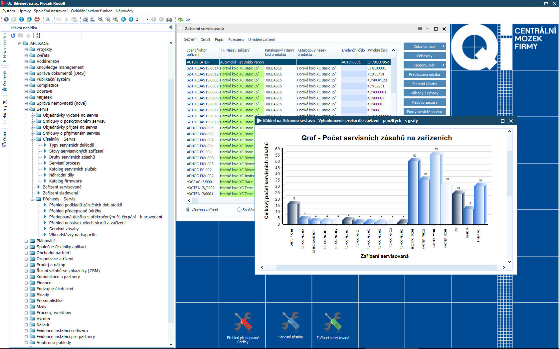559x349 pixels.
Task: Click the printer icon in the toolbar
Action: pos(169,19)
